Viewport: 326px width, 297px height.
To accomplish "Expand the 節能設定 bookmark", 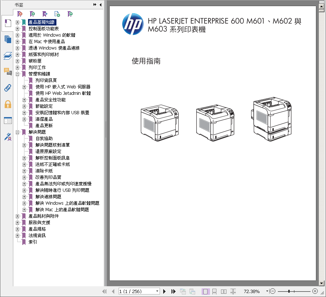I will (24, 106).
